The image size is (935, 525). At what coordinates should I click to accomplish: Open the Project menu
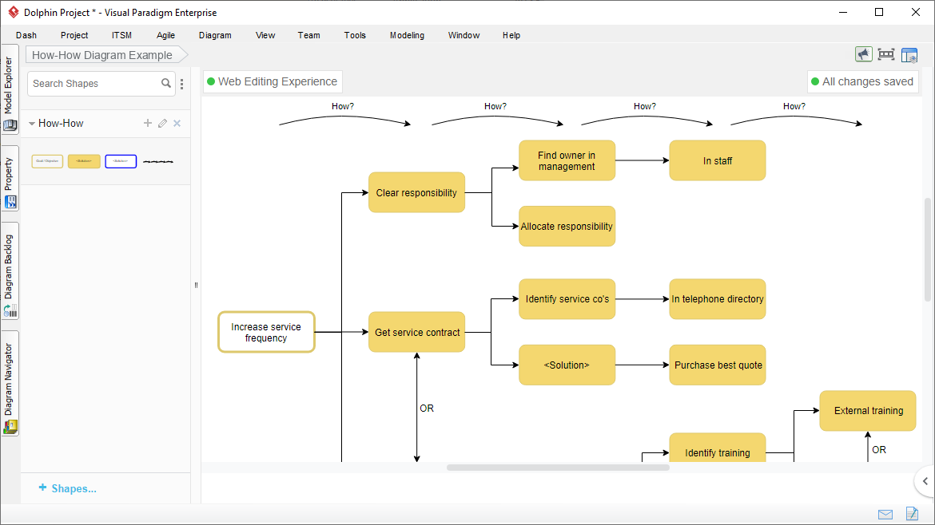coord(74,35)
